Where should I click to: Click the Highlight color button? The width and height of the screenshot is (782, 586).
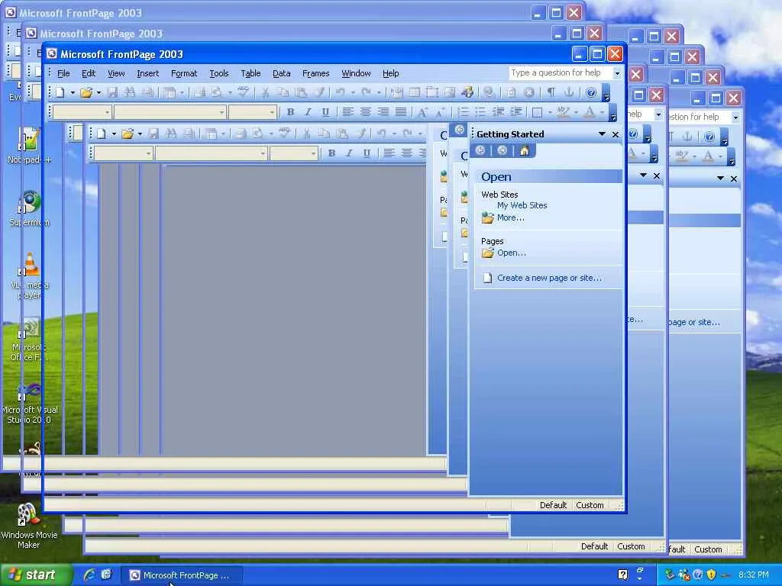(x=563, y=112)
